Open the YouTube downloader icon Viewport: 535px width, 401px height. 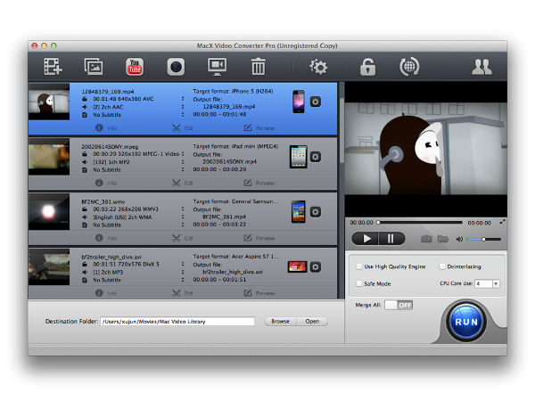point(135,66)
